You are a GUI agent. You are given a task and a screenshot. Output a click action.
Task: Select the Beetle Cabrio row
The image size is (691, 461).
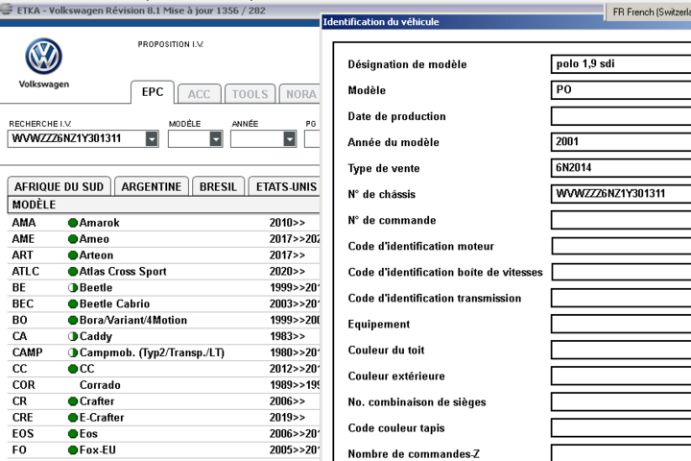click(x=163, y=303)
